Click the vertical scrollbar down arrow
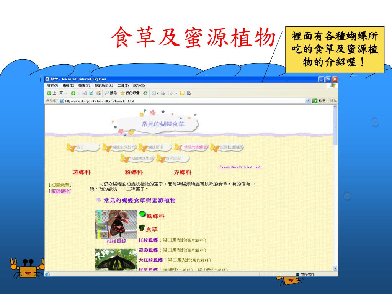 [335, 268]
